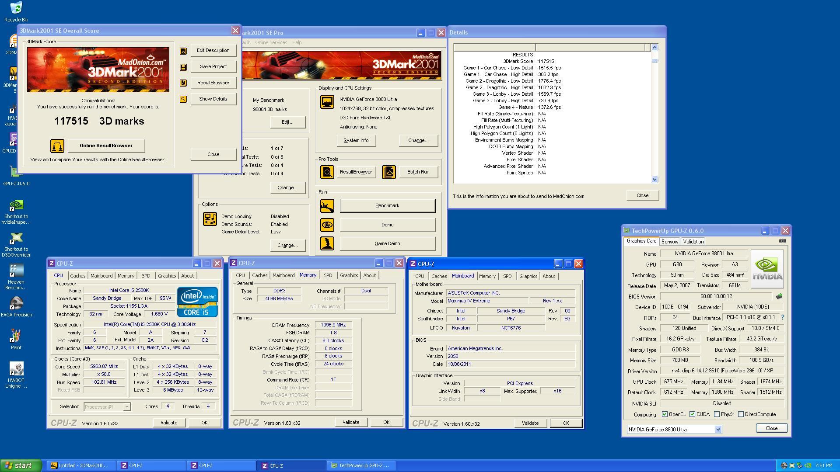The height and width of the screenshot is (472, 840).
Task: Click the Show Details button
Action: (x=213, y=99)
